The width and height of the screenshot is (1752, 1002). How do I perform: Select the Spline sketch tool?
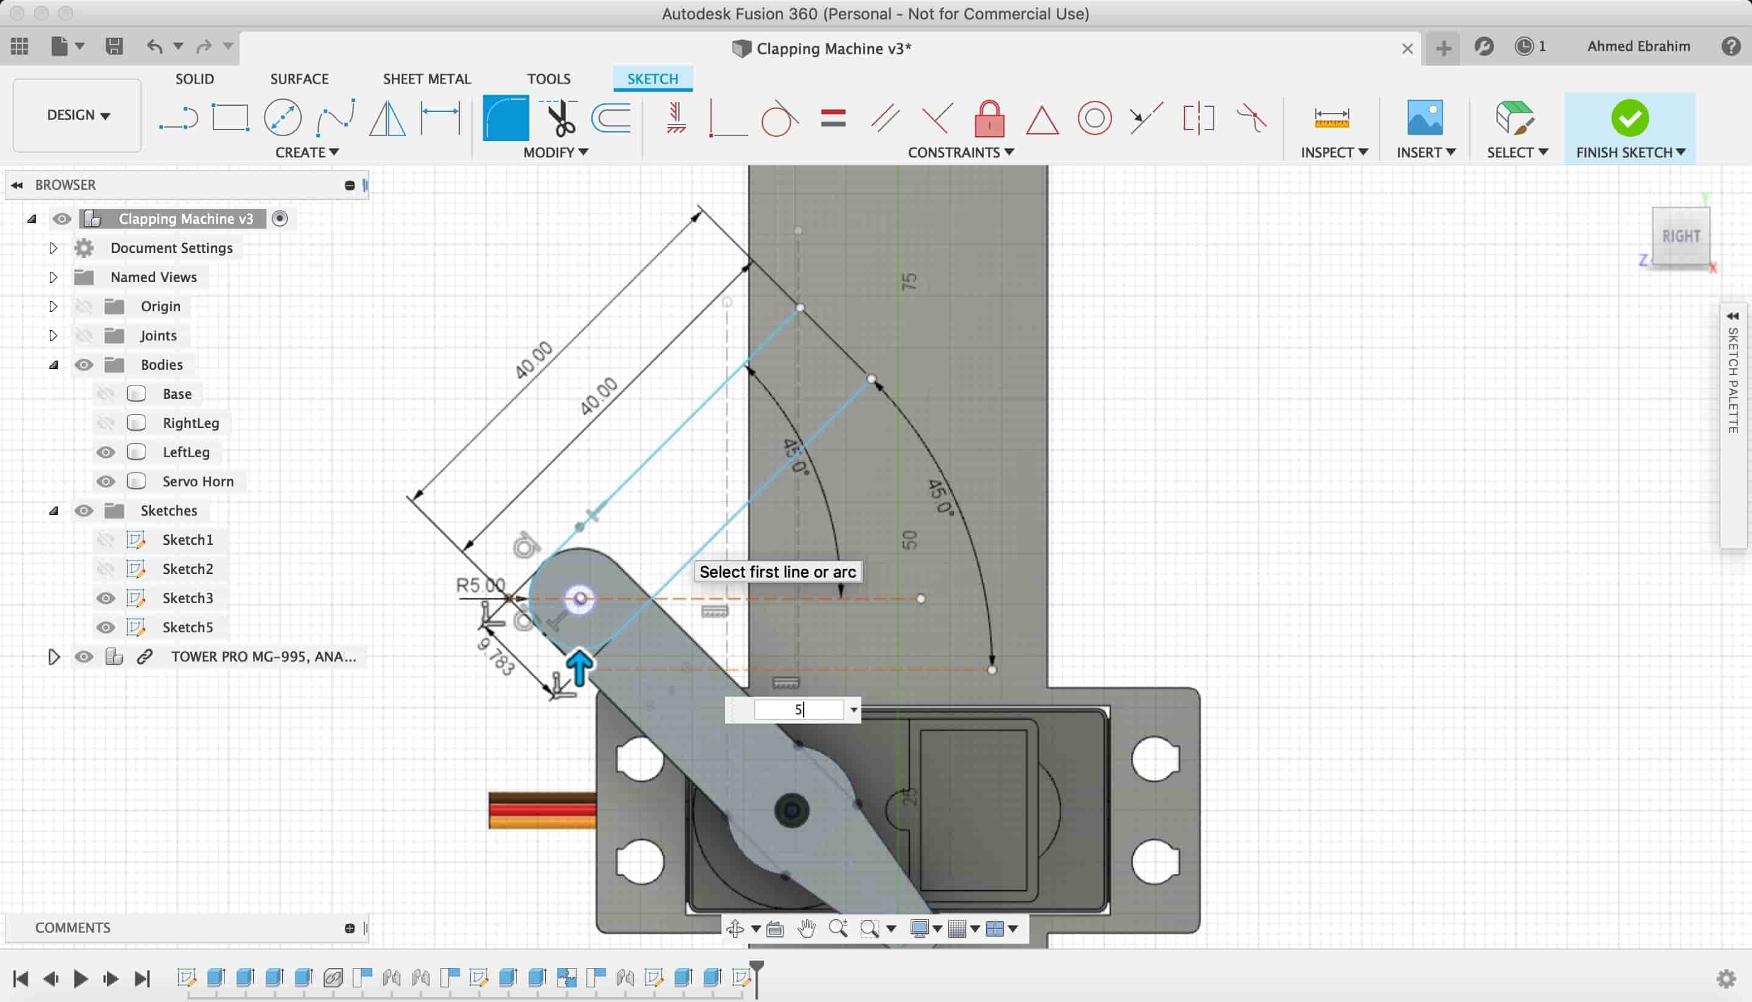(335, 118)
